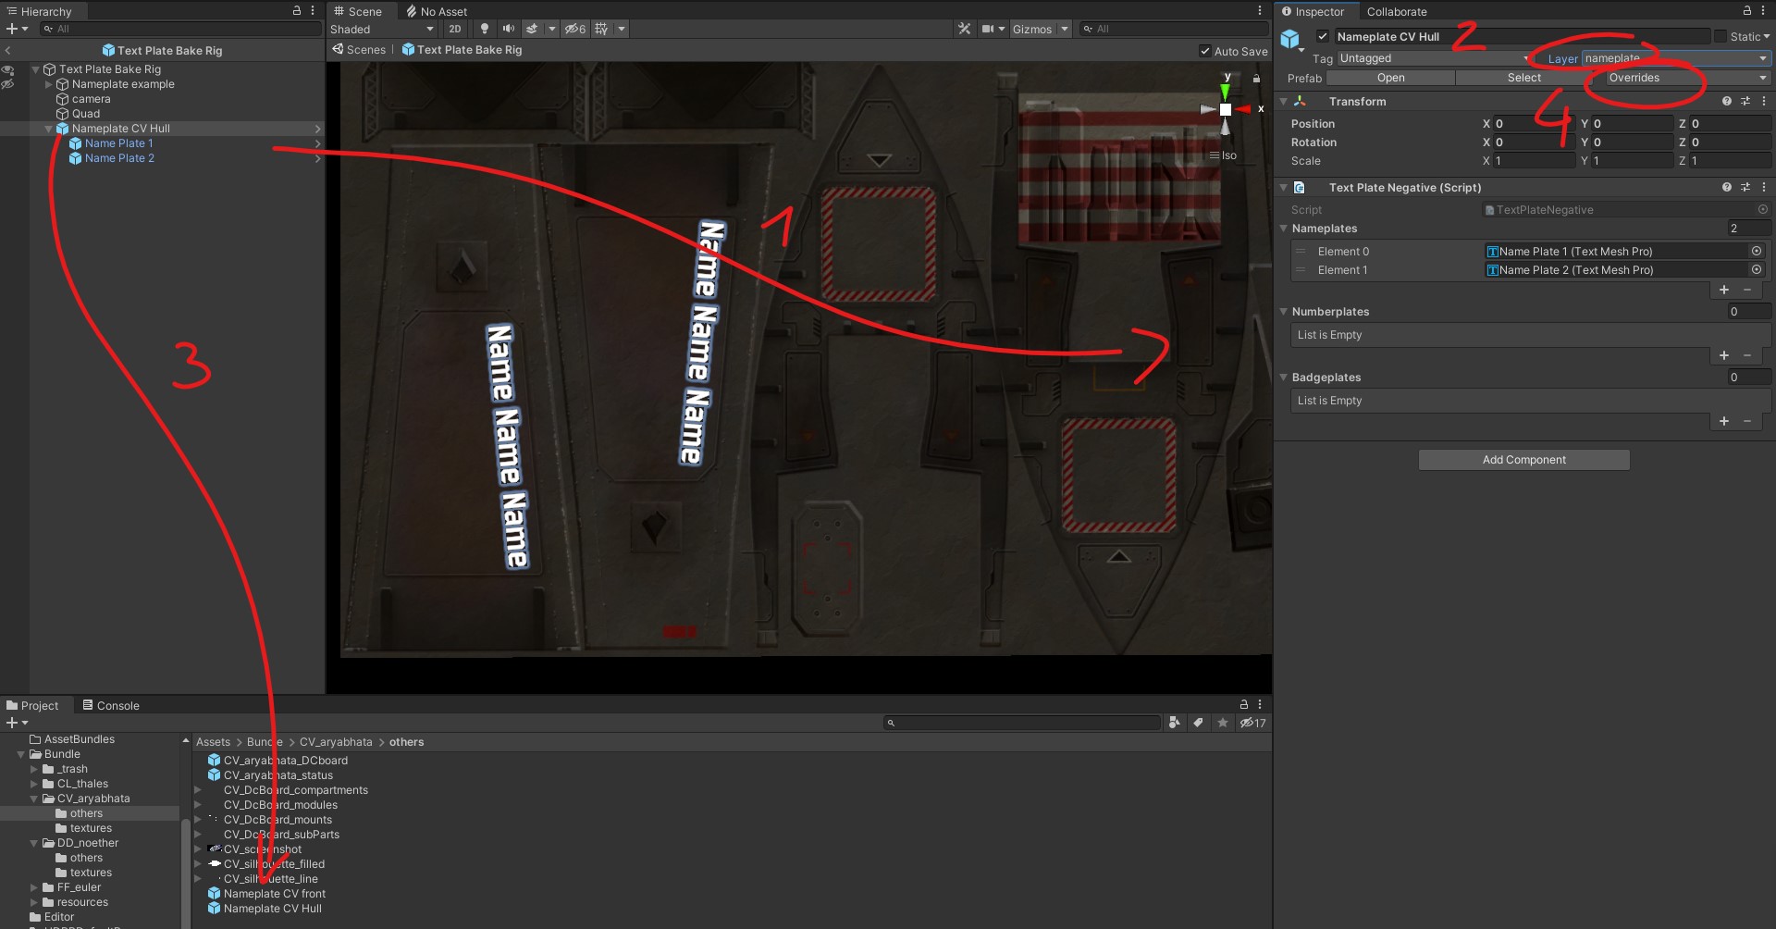Toggle 2D mode in Scene view
1776x929 pixels.
(x=455, y=29)
